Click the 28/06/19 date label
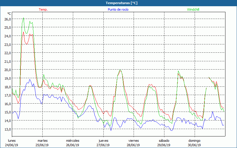This screenshot has height=148, width=237. click(133, 145)
